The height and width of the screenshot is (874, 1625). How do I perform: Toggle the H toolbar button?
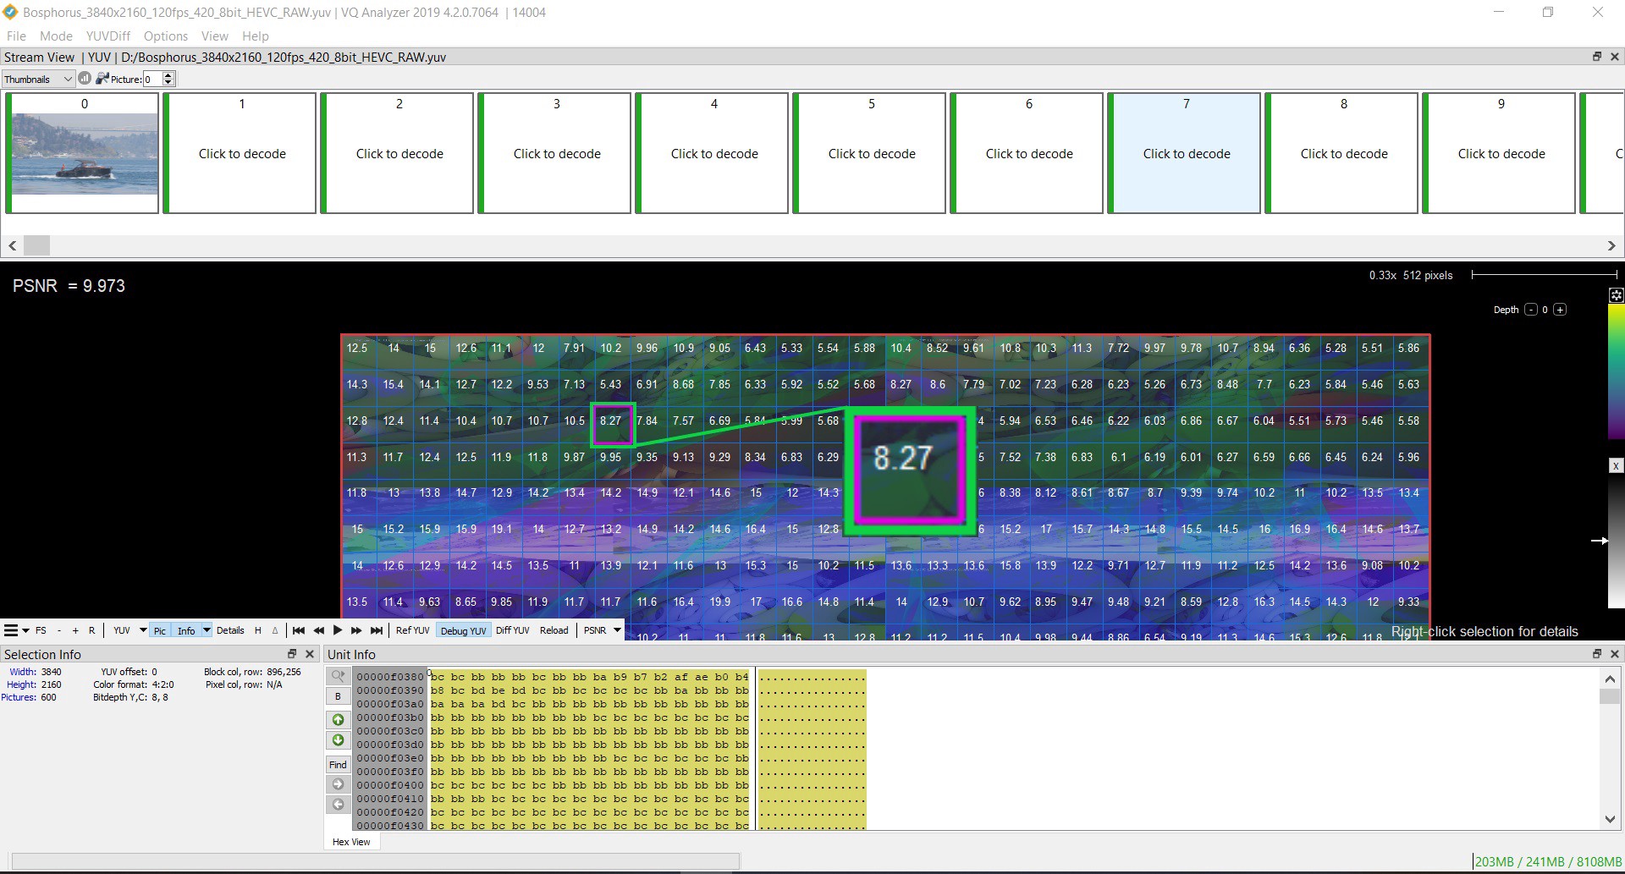pos(258,630)
